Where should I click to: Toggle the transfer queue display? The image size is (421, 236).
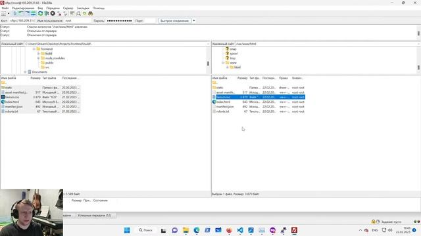click(34, 13)
